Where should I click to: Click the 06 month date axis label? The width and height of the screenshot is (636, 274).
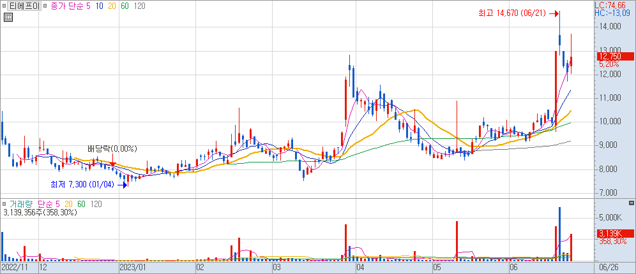point(513,268)
